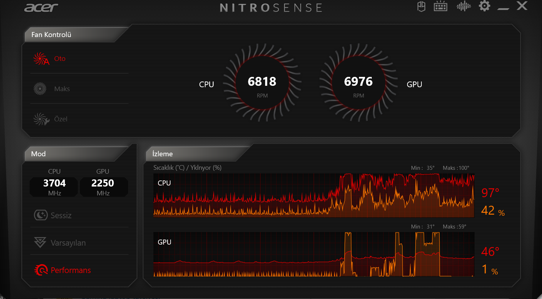Click the "Min : 35°" CPU value

(x=423, y=168)
